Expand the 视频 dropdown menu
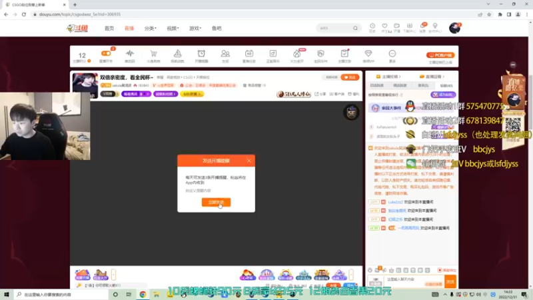The image size is (533, 300). [173, 28]
